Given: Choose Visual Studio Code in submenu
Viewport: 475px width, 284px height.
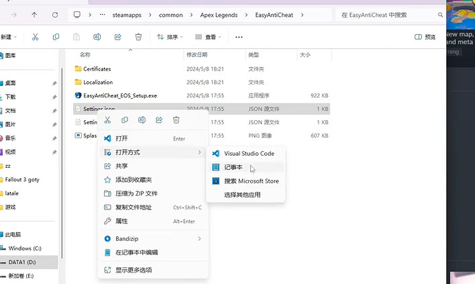Looking at the screenshot, I should 246,153.
